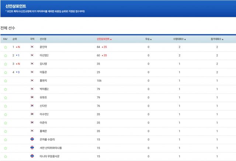Image resolution: width=236 pixels, height=161 pixels.
Task: Click the flag icon beside 신다인
Action: tap(32, 106)
